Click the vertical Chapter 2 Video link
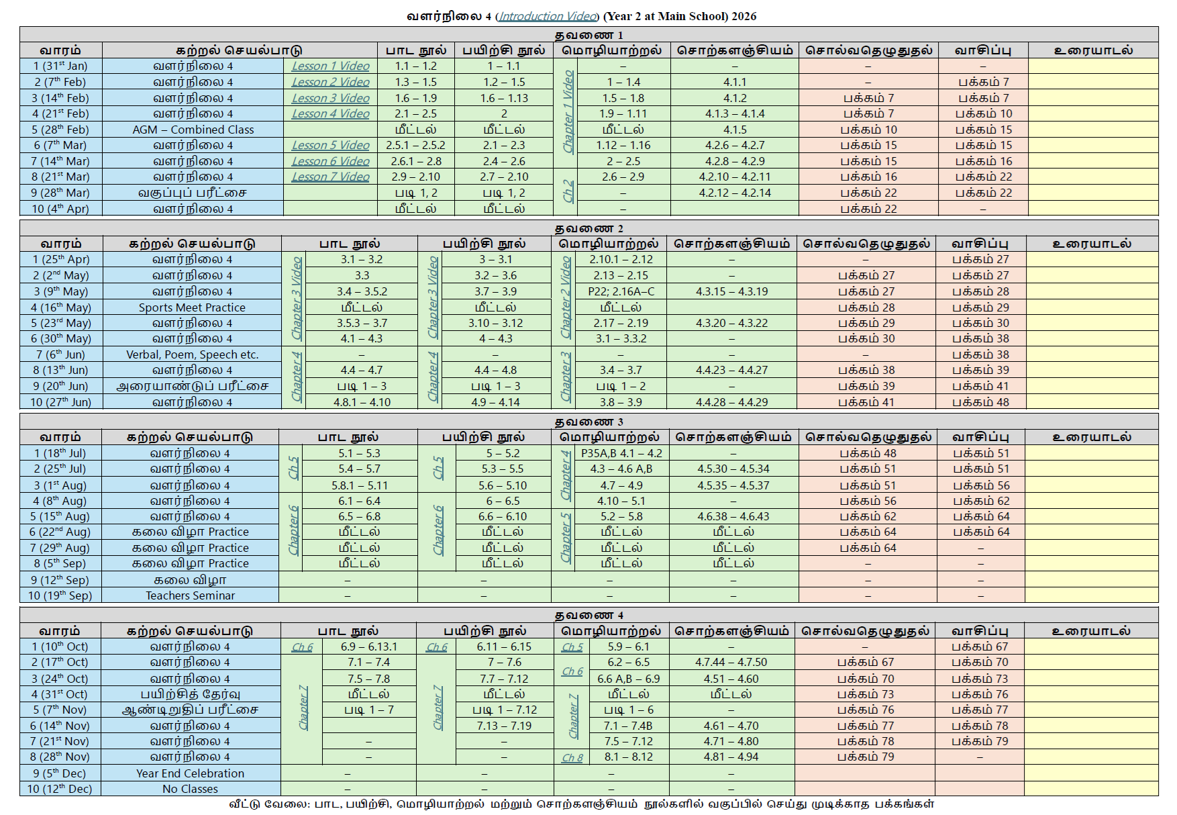Screen dimensions: 1177x815 [x=566, y=297]
